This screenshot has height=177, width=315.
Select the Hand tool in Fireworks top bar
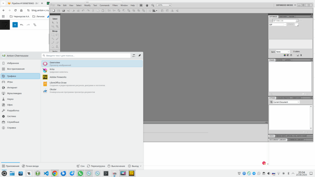tap(147, 5)
